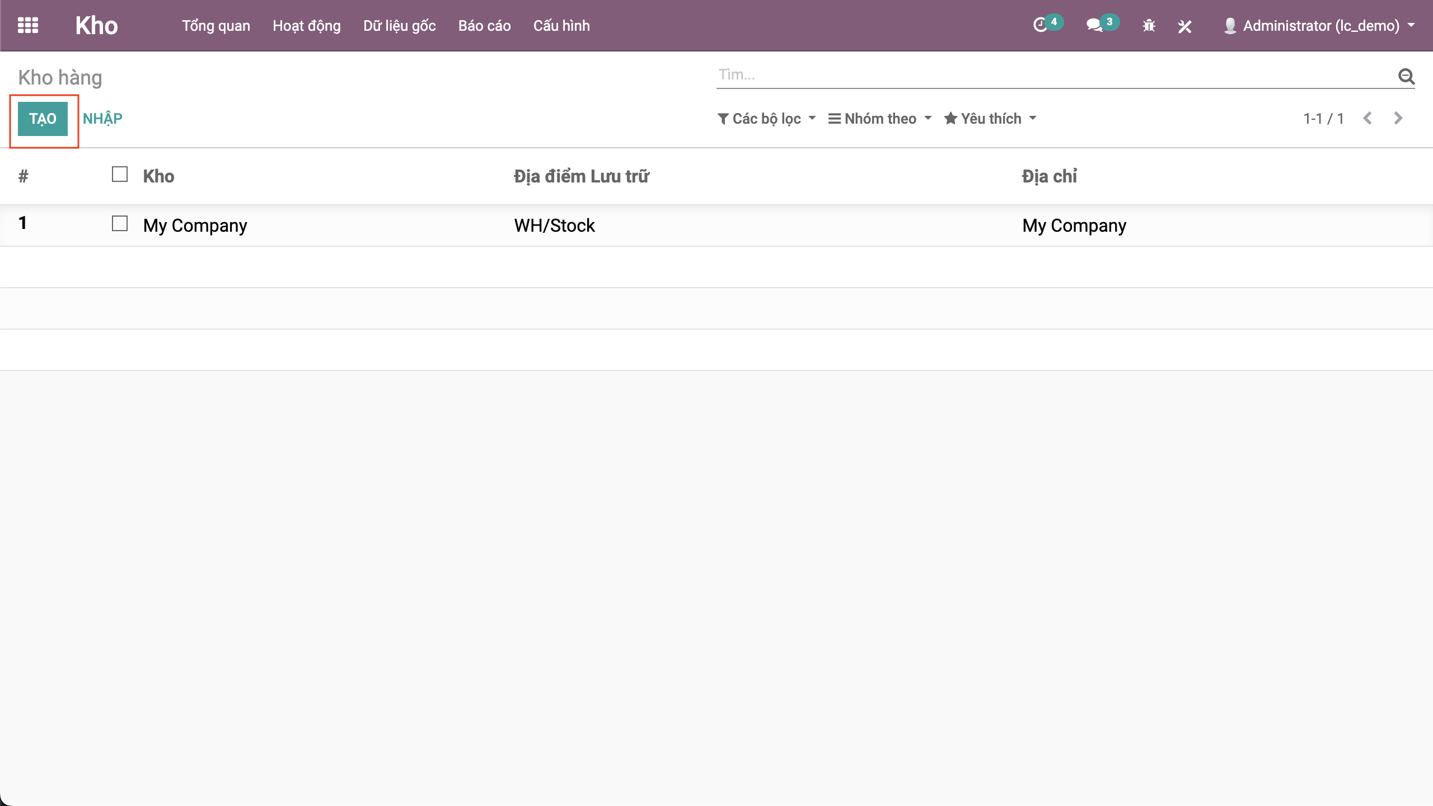Click the Tìm search input field

click(x=1052, y=75)
